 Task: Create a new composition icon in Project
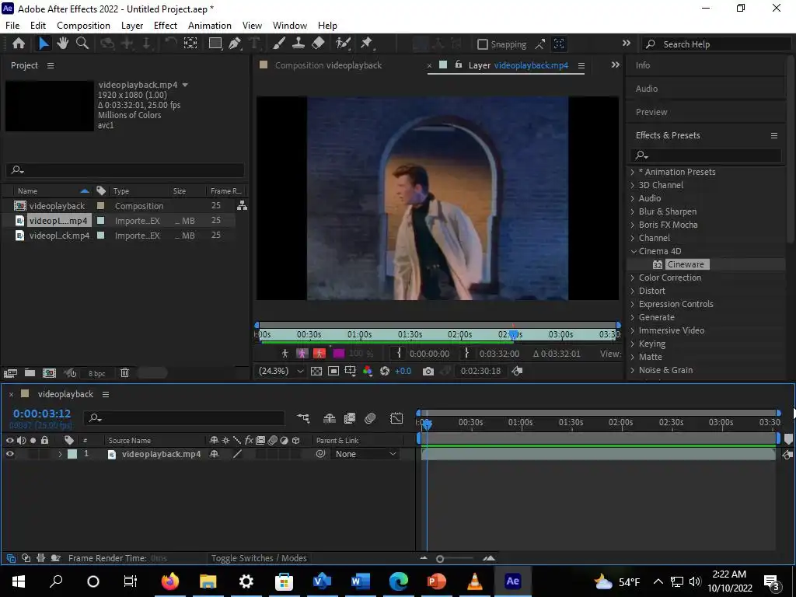49,373
